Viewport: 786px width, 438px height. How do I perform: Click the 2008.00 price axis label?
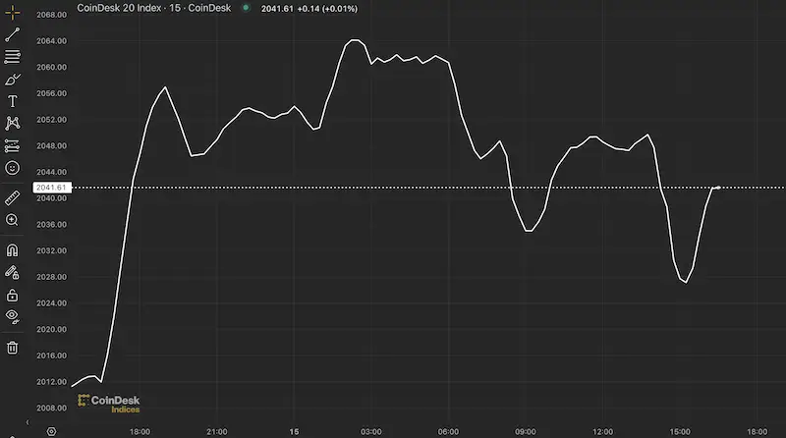coord(52,408)
